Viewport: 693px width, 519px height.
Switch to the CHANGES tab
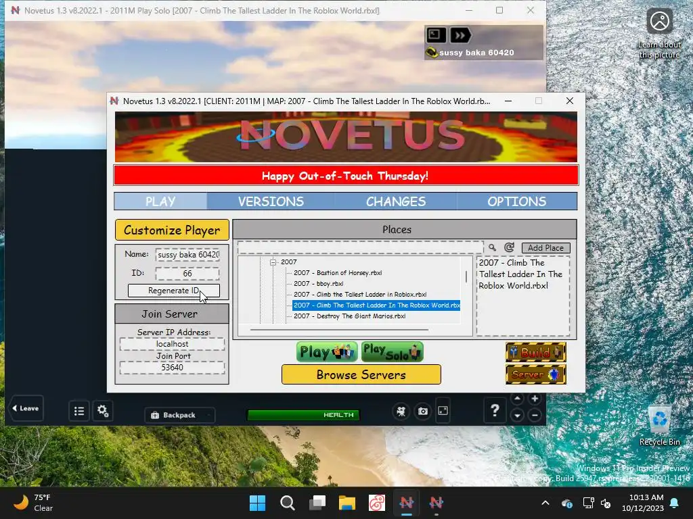coord(395,201)
